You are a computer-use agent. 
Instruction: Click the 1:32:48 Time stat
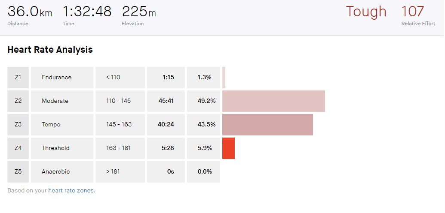click(x=87, y=12)
